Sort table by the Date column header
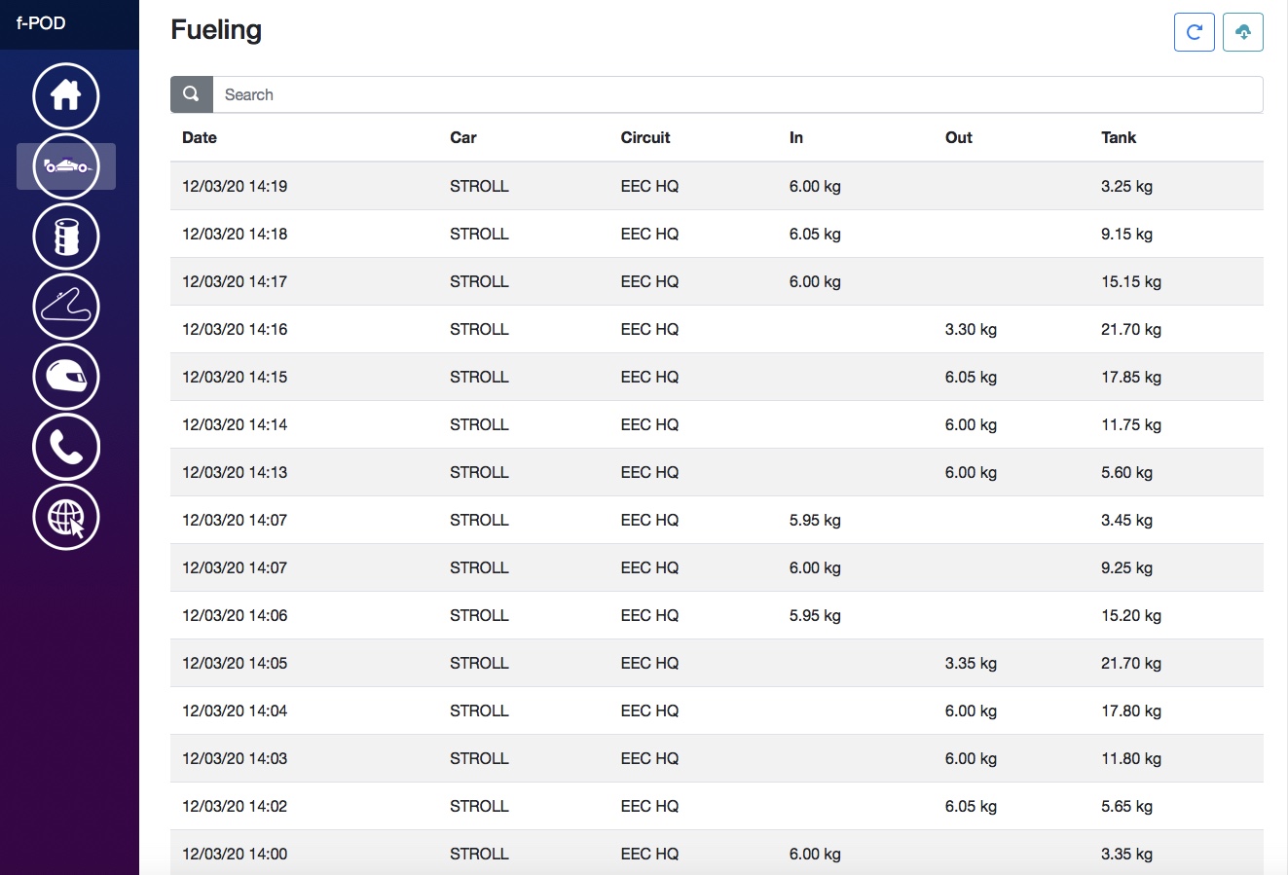Viewport: 1288px width, 875px height. pyautogui.click(x=200, y=137)
